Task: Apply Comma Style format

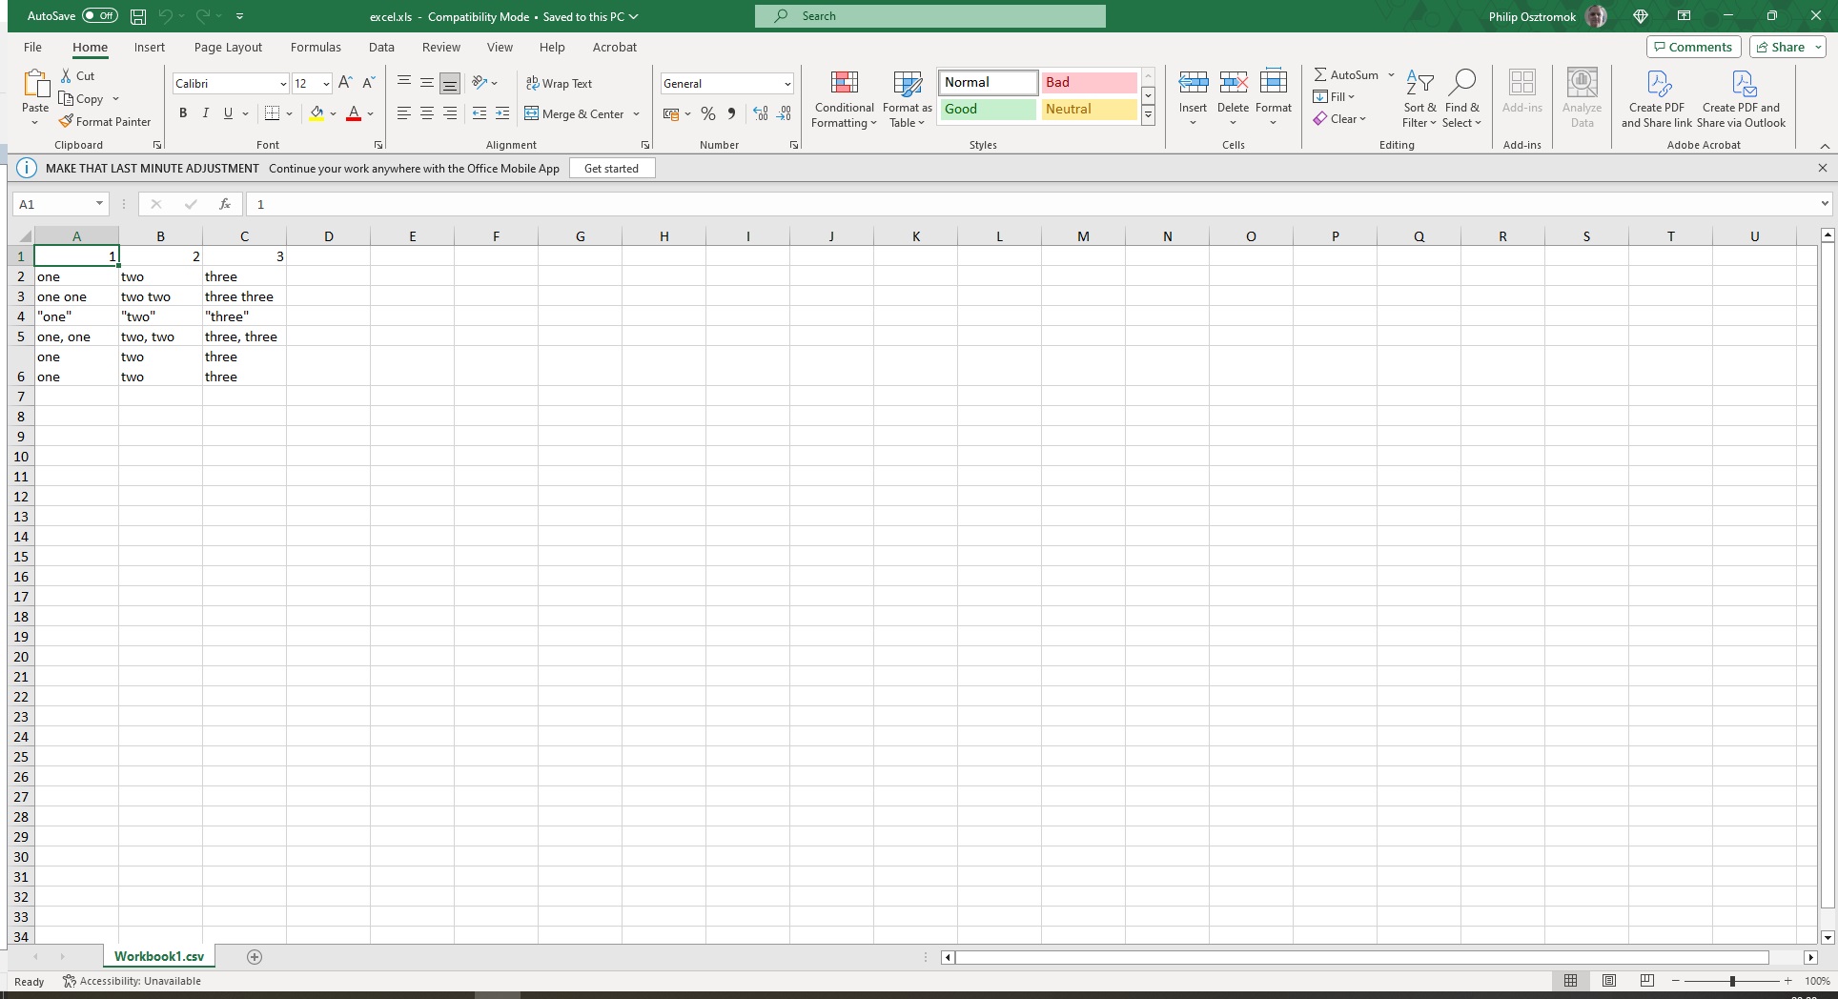Action: click(731, 113)
